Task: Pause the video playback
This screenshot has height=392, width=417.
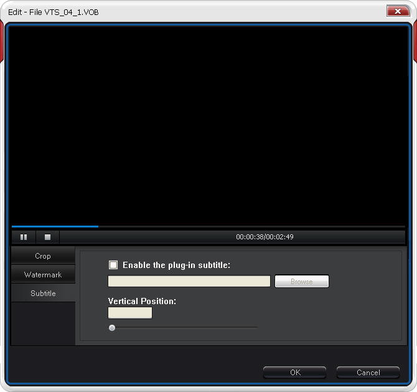Action: pos(24,237)
